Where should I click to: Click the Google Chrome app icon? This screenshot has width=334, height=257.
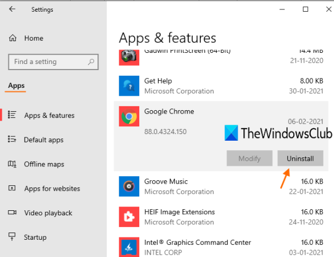[x=129, y=117]
